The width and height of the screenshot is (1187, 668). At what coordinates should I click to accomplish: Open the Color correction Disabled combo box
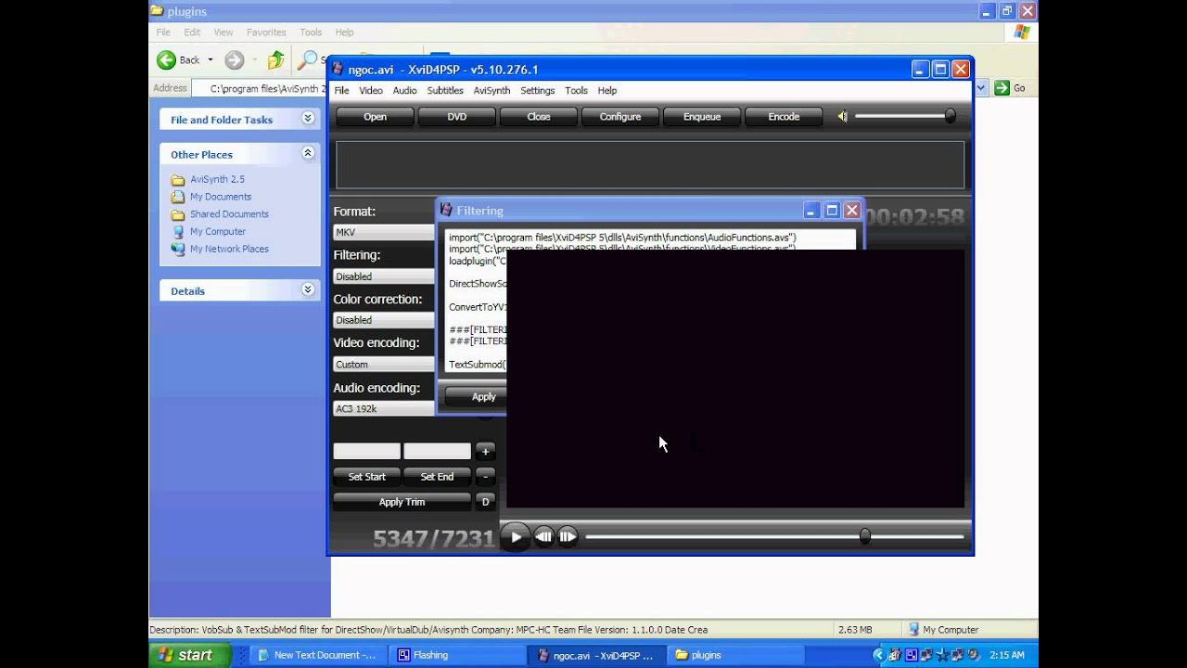[x=384, y=320]
